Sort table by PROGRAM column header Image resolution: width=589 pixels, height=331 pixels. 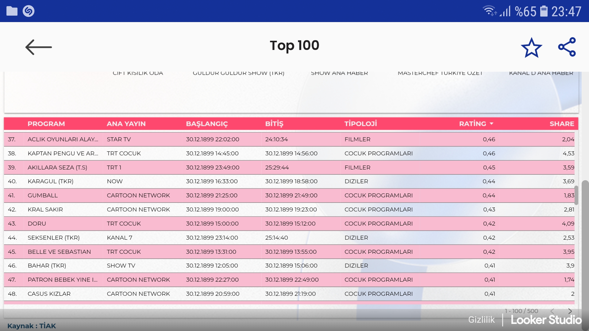46,124
